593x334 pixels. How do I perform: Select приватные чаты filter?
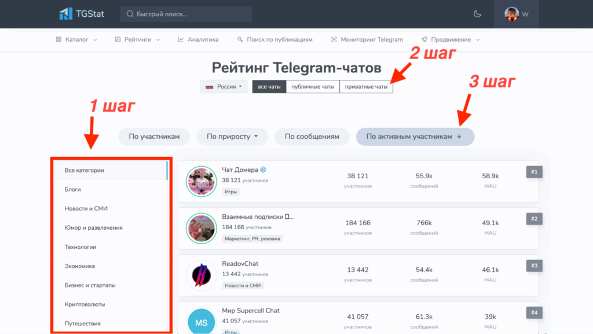coord(366,86)
